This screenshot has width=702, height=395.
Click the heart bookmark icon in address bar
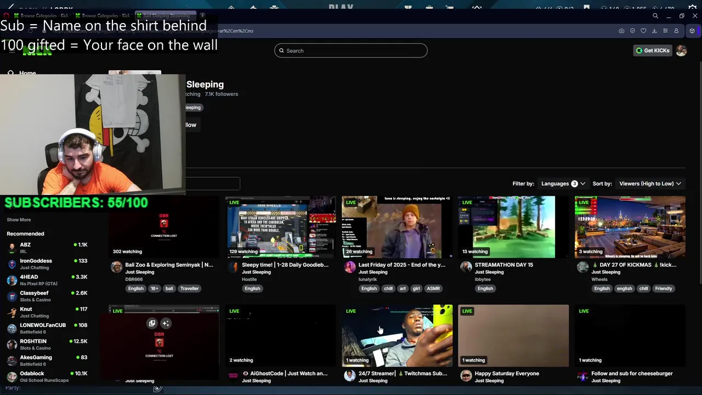point(643,31)
